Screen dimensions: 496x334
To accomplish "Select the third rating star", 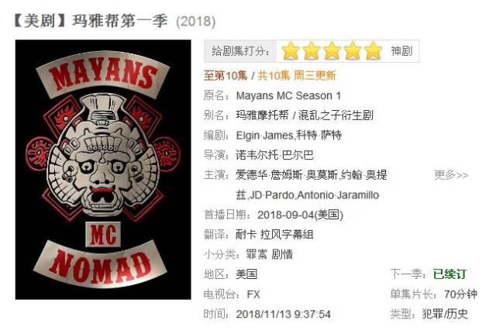I will click(x=332, y=50).
